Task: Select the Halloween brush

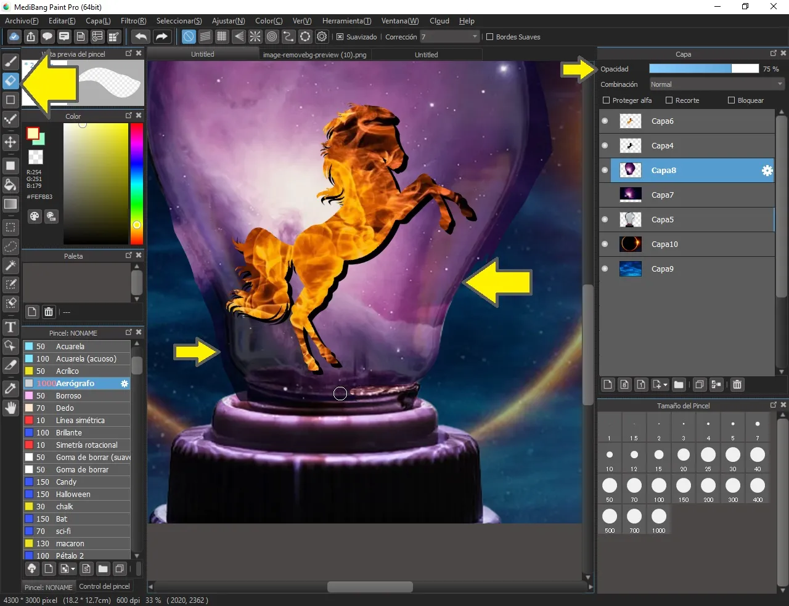Action: pyautogui.click(x=77, y=494)
